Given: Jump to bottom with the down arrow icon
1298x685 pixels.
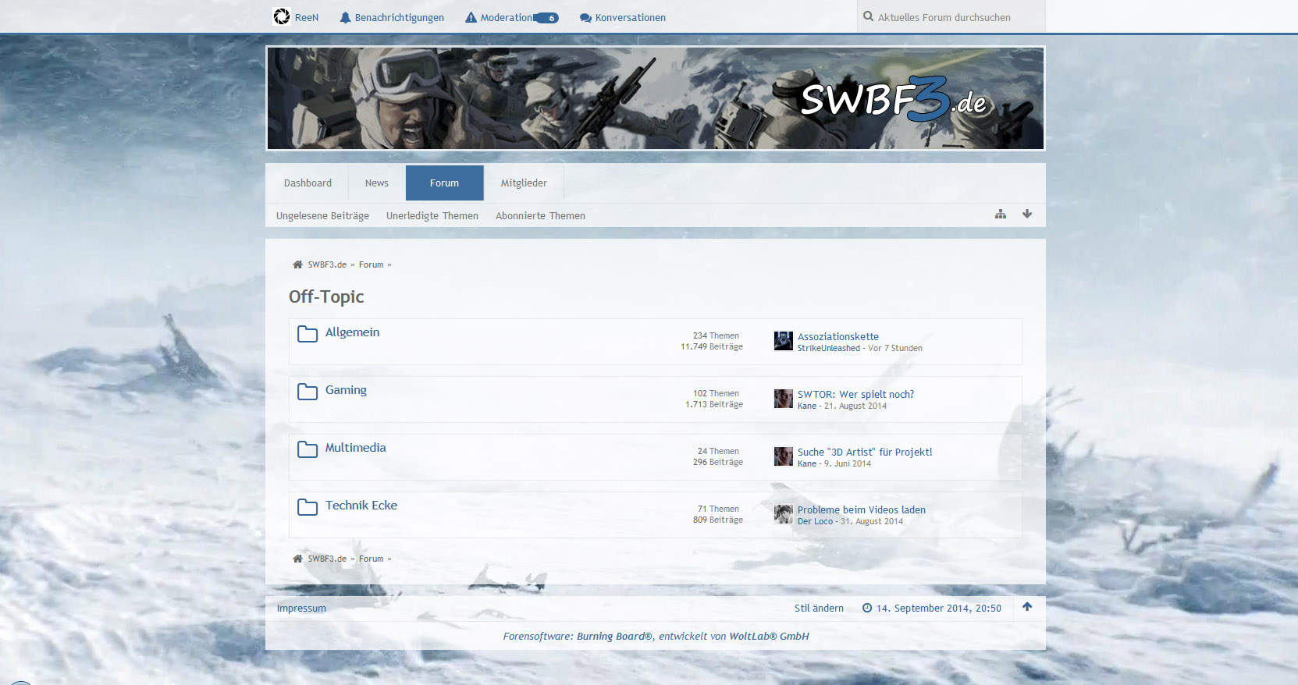Looking at the screenshot, I should click(1027, 214).
